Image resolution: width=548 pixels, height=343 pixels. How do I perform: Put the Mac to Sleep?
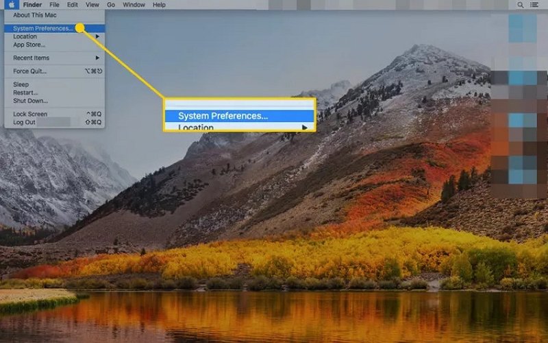pyautogui.click(x=55, y=84)
